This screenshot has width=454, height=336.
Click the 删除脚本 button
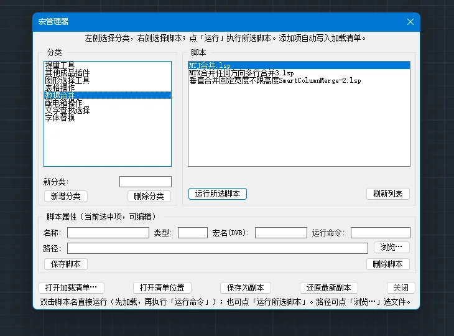pyautogui.click(x=388, y=264)
